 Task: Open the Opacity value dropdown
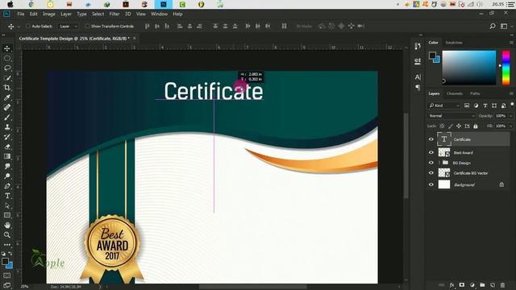click(x=510, y=116)
